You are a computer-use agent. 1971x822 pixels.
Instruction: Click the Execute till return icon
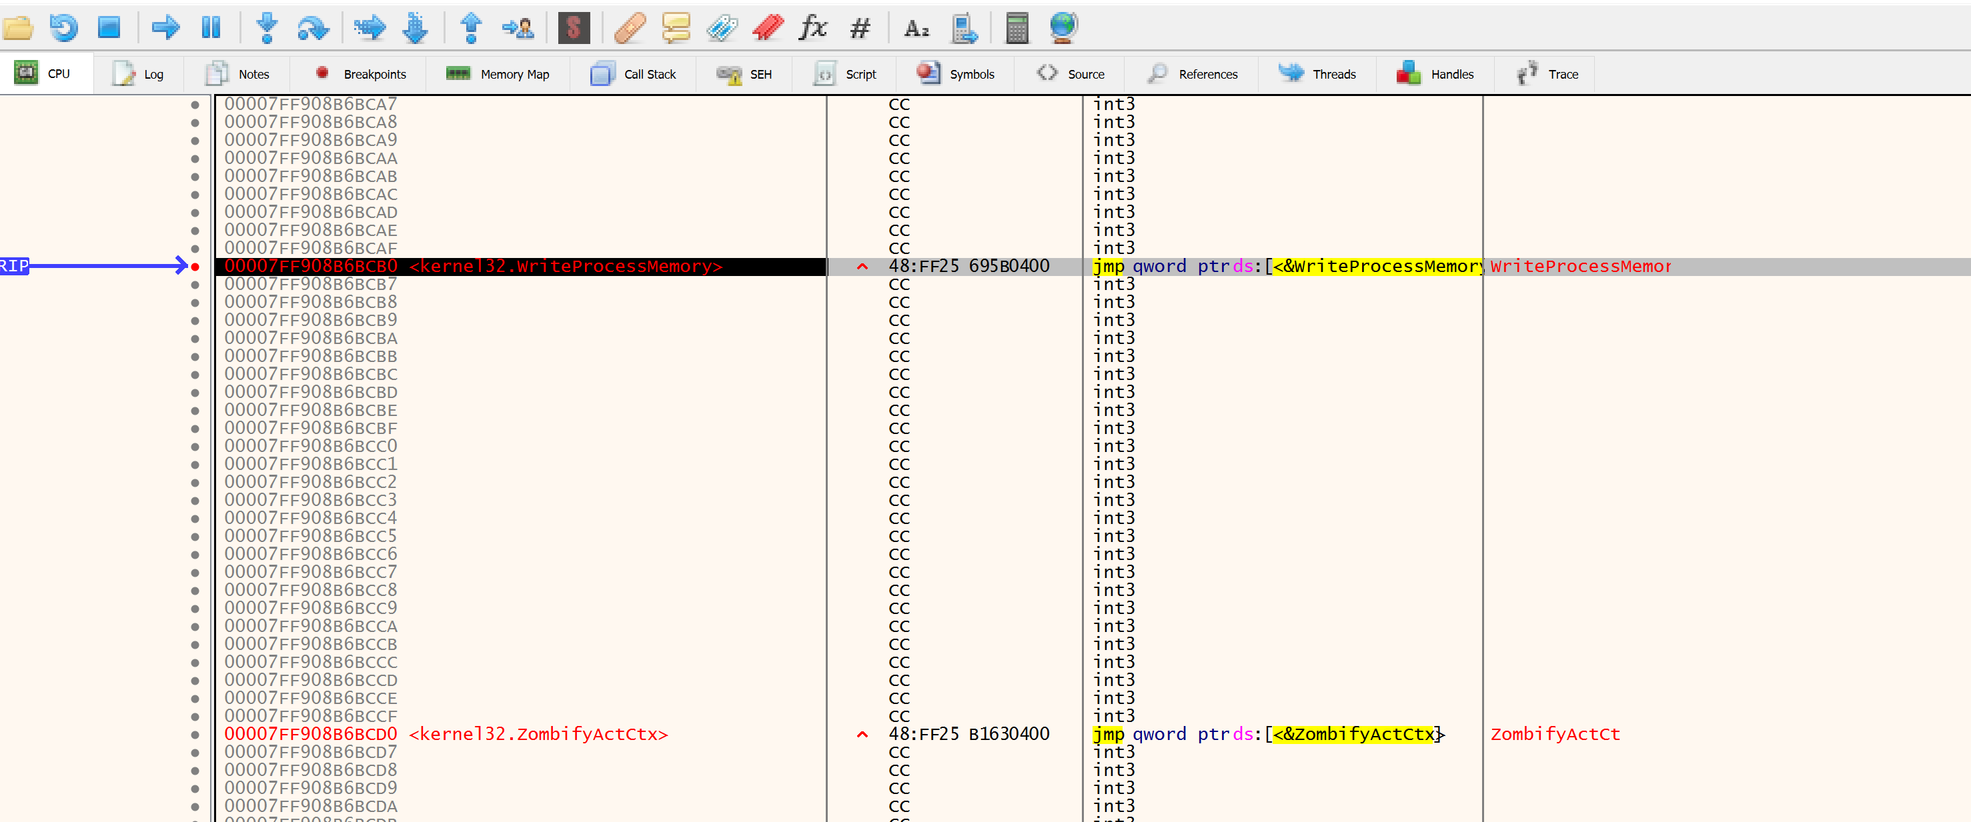(472, 28)
